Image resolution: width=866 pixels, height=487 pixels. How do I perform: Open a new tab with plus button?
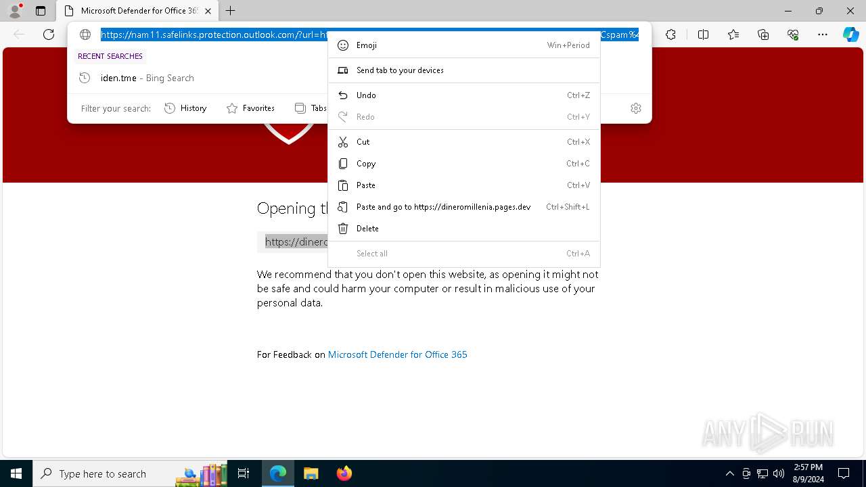tap(231, 11)
